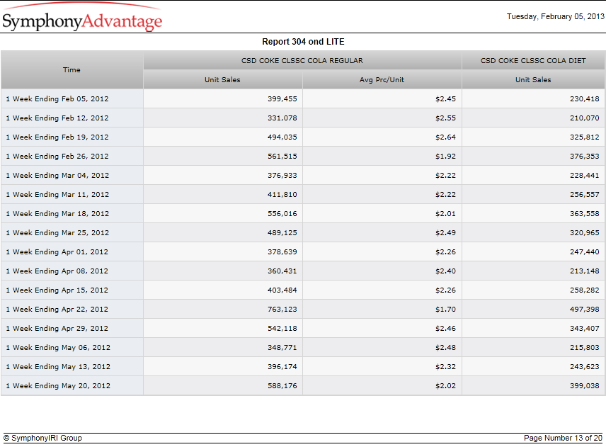This screenshot has height=447, width=606.
Task: Click the diet unit sales value 376,353
Action: point(584,157)
